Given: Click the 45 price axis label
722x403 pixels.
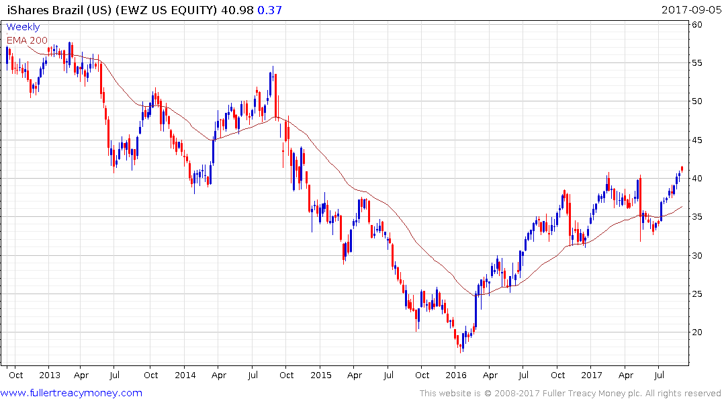Looking at the screenshot, I should 696,140.
